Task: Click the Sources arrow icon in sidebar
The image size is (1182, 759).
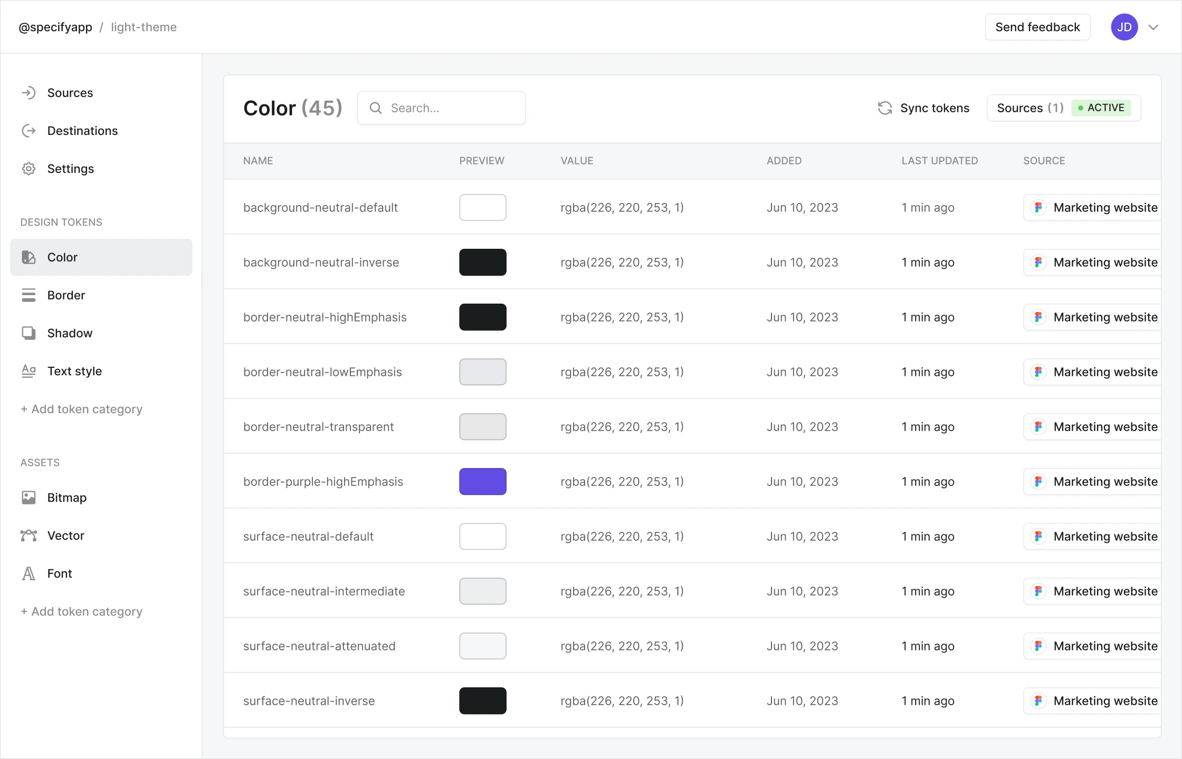Action: [x=28, y=93]
